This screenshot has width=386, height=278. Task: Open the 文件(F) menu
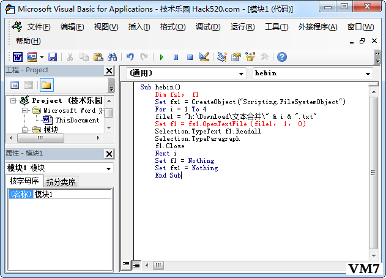coord(39,27)
